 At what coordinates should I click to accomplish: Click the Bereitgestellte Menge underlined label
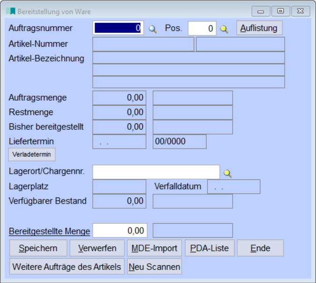[x=49, y=231]
